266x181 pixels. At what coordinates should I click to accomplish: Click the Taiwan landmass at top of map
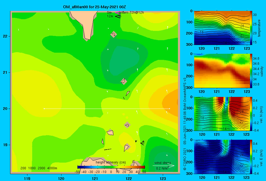[86, 24]
